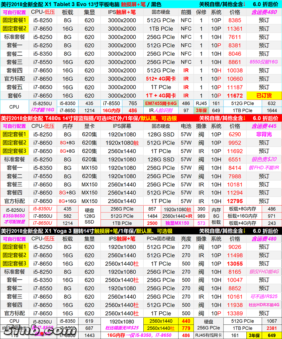Select the bold red 12795 price
The image size is (282, 339).
click(x=235, y=201)
